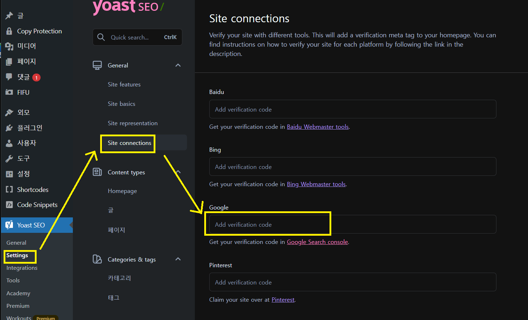This screenshot has width=528, height=320.
Task: Click the Yoast SEO logo icon in sidebar
Action: pyautogui.click(x=9, y=225)
